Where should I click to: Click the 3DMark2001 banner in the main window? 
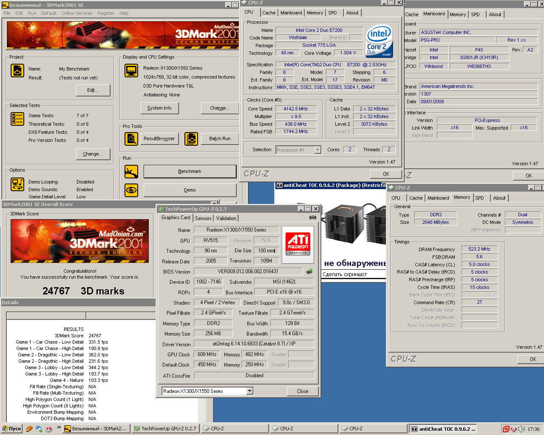(123, 35)
